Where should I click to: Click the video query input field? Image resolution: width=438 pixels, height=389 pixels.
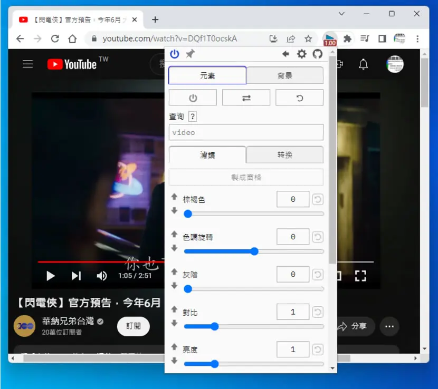tap(246, 132)
